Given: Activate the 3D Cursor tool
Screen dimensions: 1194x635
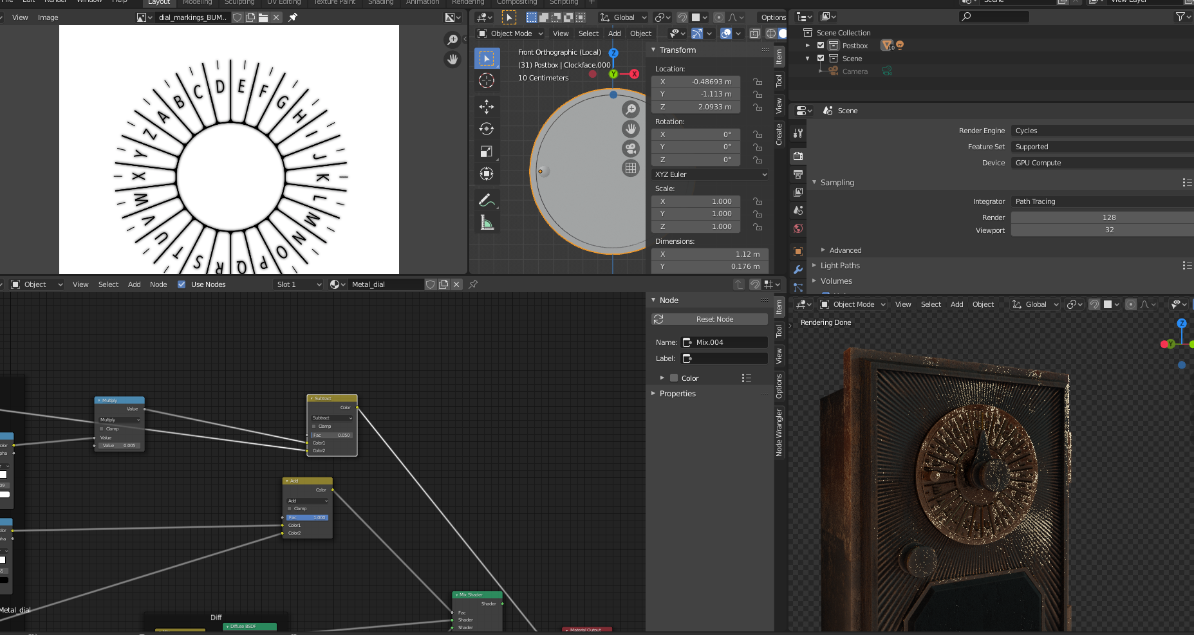Looking at the screenshot, I should click(x=487, y=80).
